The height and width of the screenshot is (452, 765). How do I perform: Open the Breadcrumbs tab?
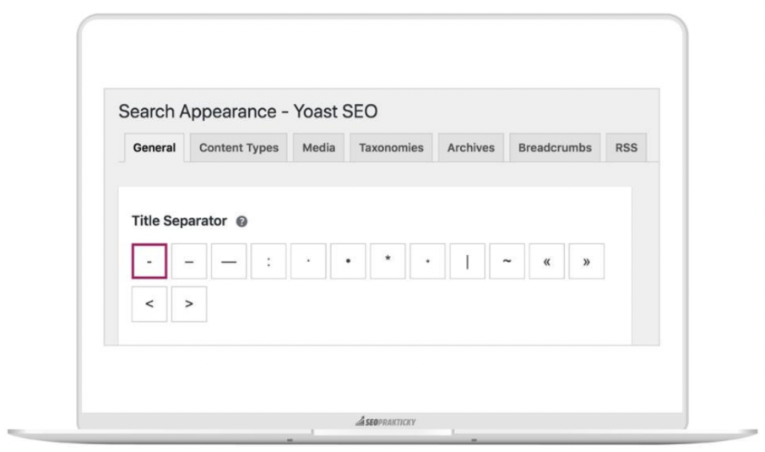point(555,147)
